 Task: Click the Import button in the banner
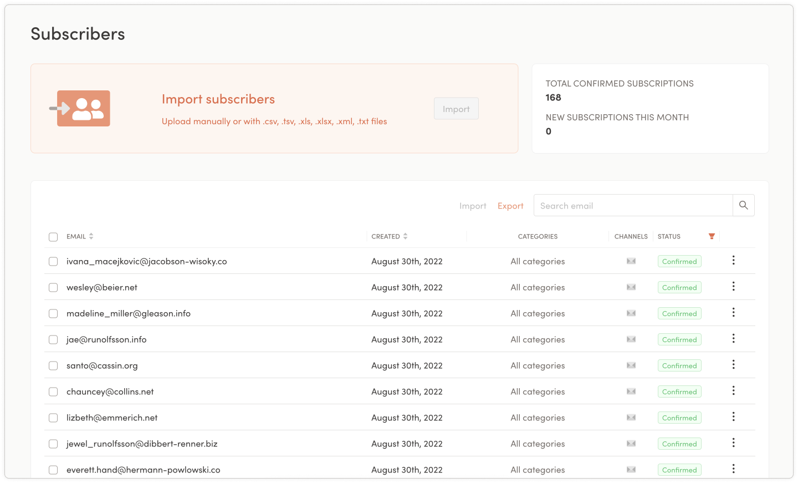456,109
